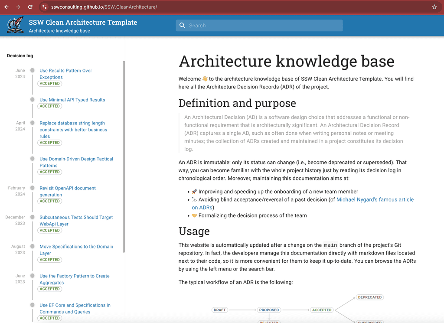Screen dimensions: 444x323
Task: Open Use Domain-Driven Design Tactical Patterns entry
Action: tap(76, 162)
